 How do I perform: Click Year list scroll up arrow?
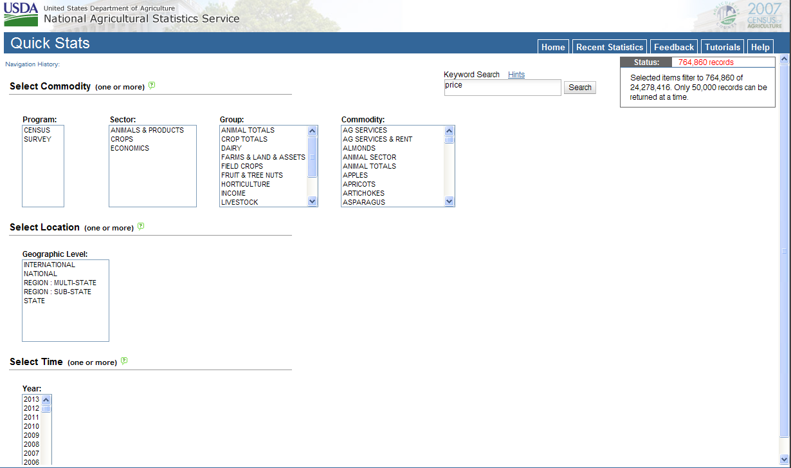click(46, 400)
